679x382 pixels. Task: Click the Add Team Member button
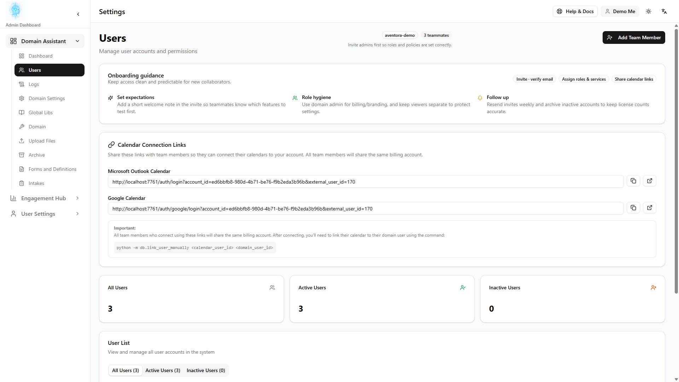[634, 37]
